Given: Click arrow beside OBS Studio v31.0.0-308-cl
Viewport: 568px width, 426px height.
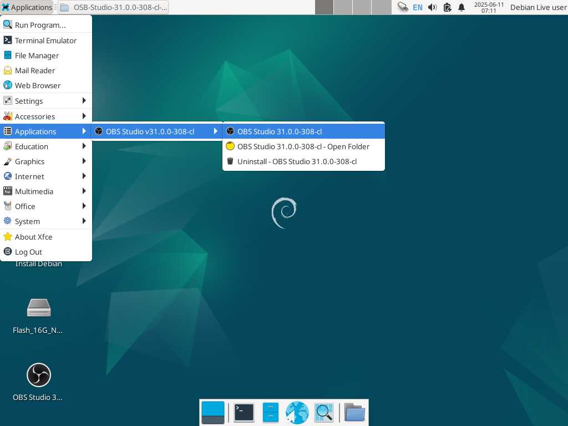Looking at the screenshot, I should click(x=216, y=131).
